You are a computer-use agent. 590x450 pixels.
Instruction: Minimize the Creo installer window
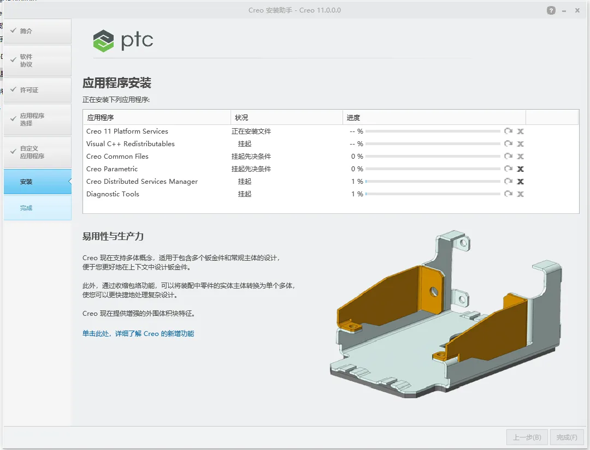(x=564, y=11)
